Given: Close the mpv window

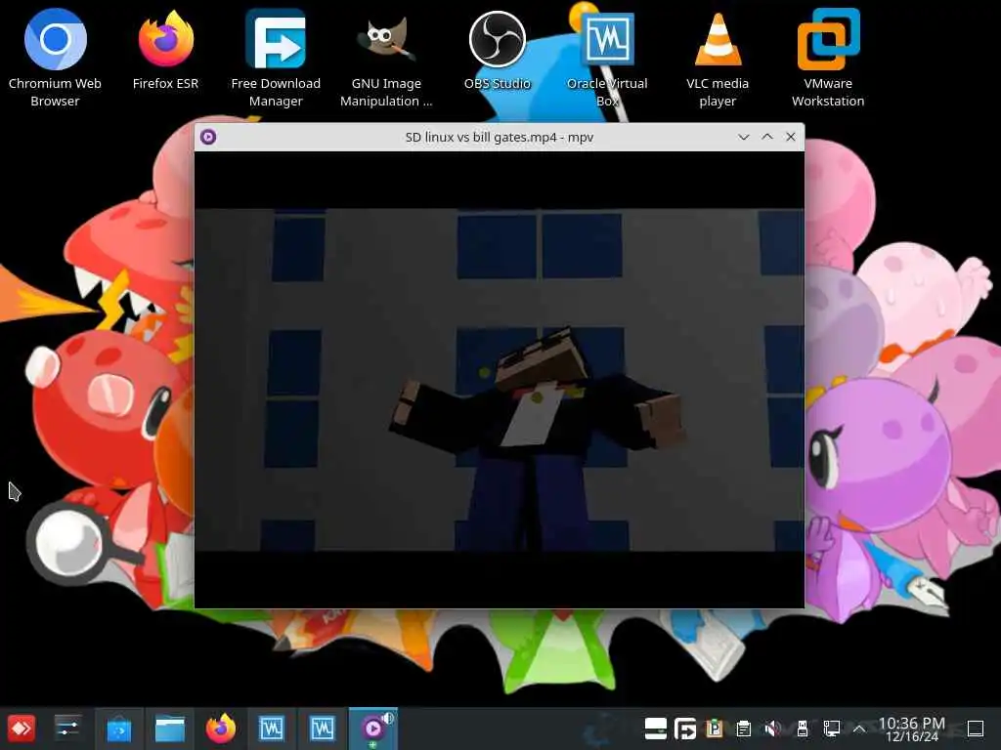Looking at the screenshot, I should point(790,137).
